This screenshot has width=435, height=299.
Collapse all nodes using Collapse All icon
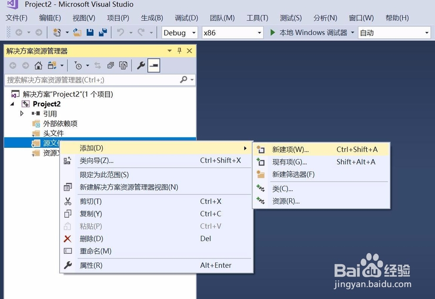[x=110, y=66]
